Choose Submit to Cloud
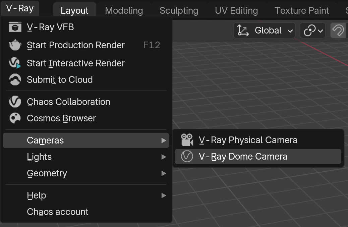The width and height of the screenshot is (348, 227). click(x=86, y=80)
